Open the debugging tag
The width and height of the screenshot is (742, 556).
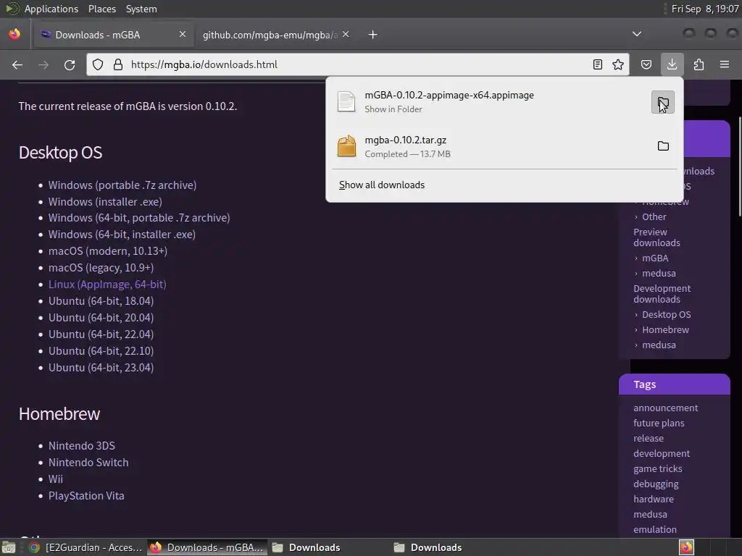pyautogui.click(x=656, y=484)
